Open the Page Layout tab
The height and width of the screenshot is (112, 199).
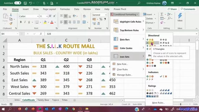pyautogui.click(x=49, y=9)
